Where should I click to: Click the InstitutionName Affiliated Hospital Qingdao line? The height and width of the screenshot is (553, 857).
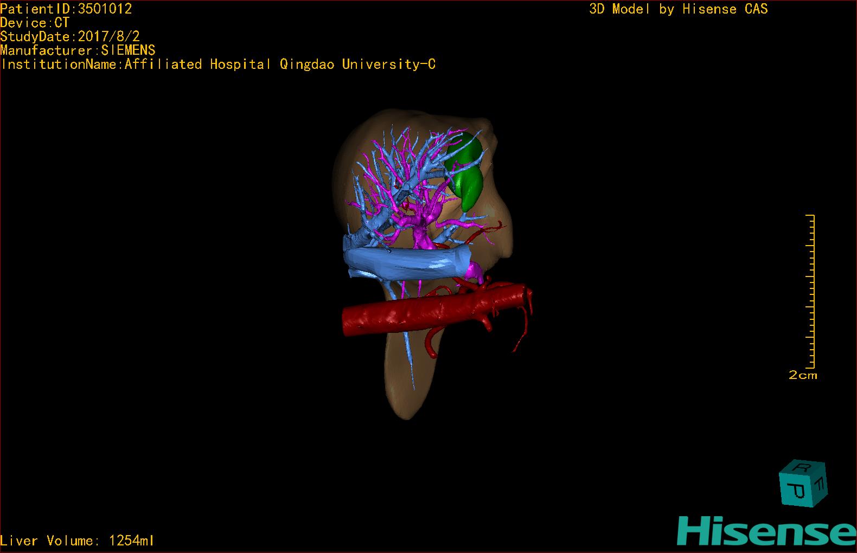pyautogui.click(x=218, y=65)
